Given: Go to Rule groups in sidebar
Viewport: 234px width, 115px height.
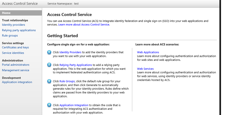Looking at the screenshot, I should click(10, 36).
